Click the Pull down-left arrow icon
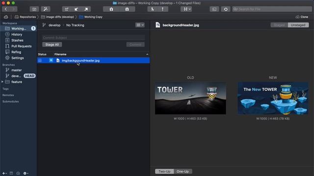Screen dimensions: 314x176 77,9
